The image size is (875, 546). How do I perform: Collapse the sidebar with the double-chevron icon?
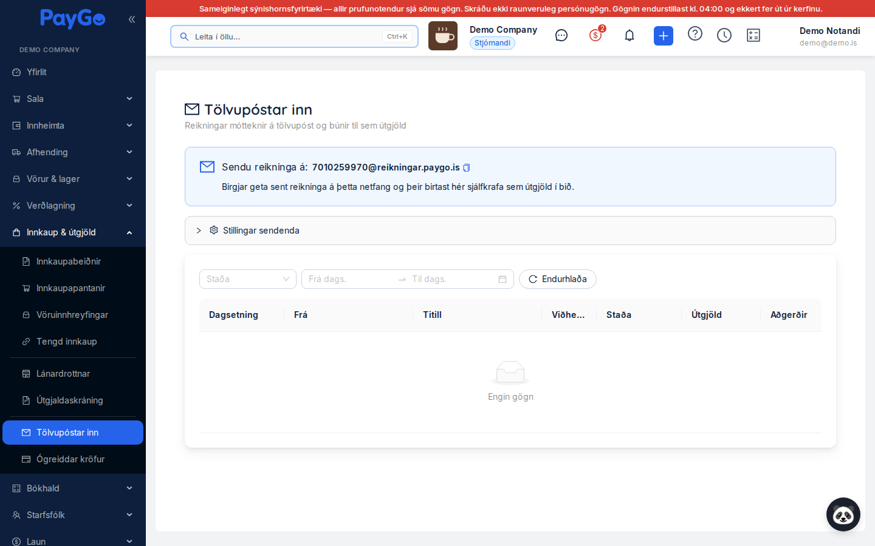[132, 19]
